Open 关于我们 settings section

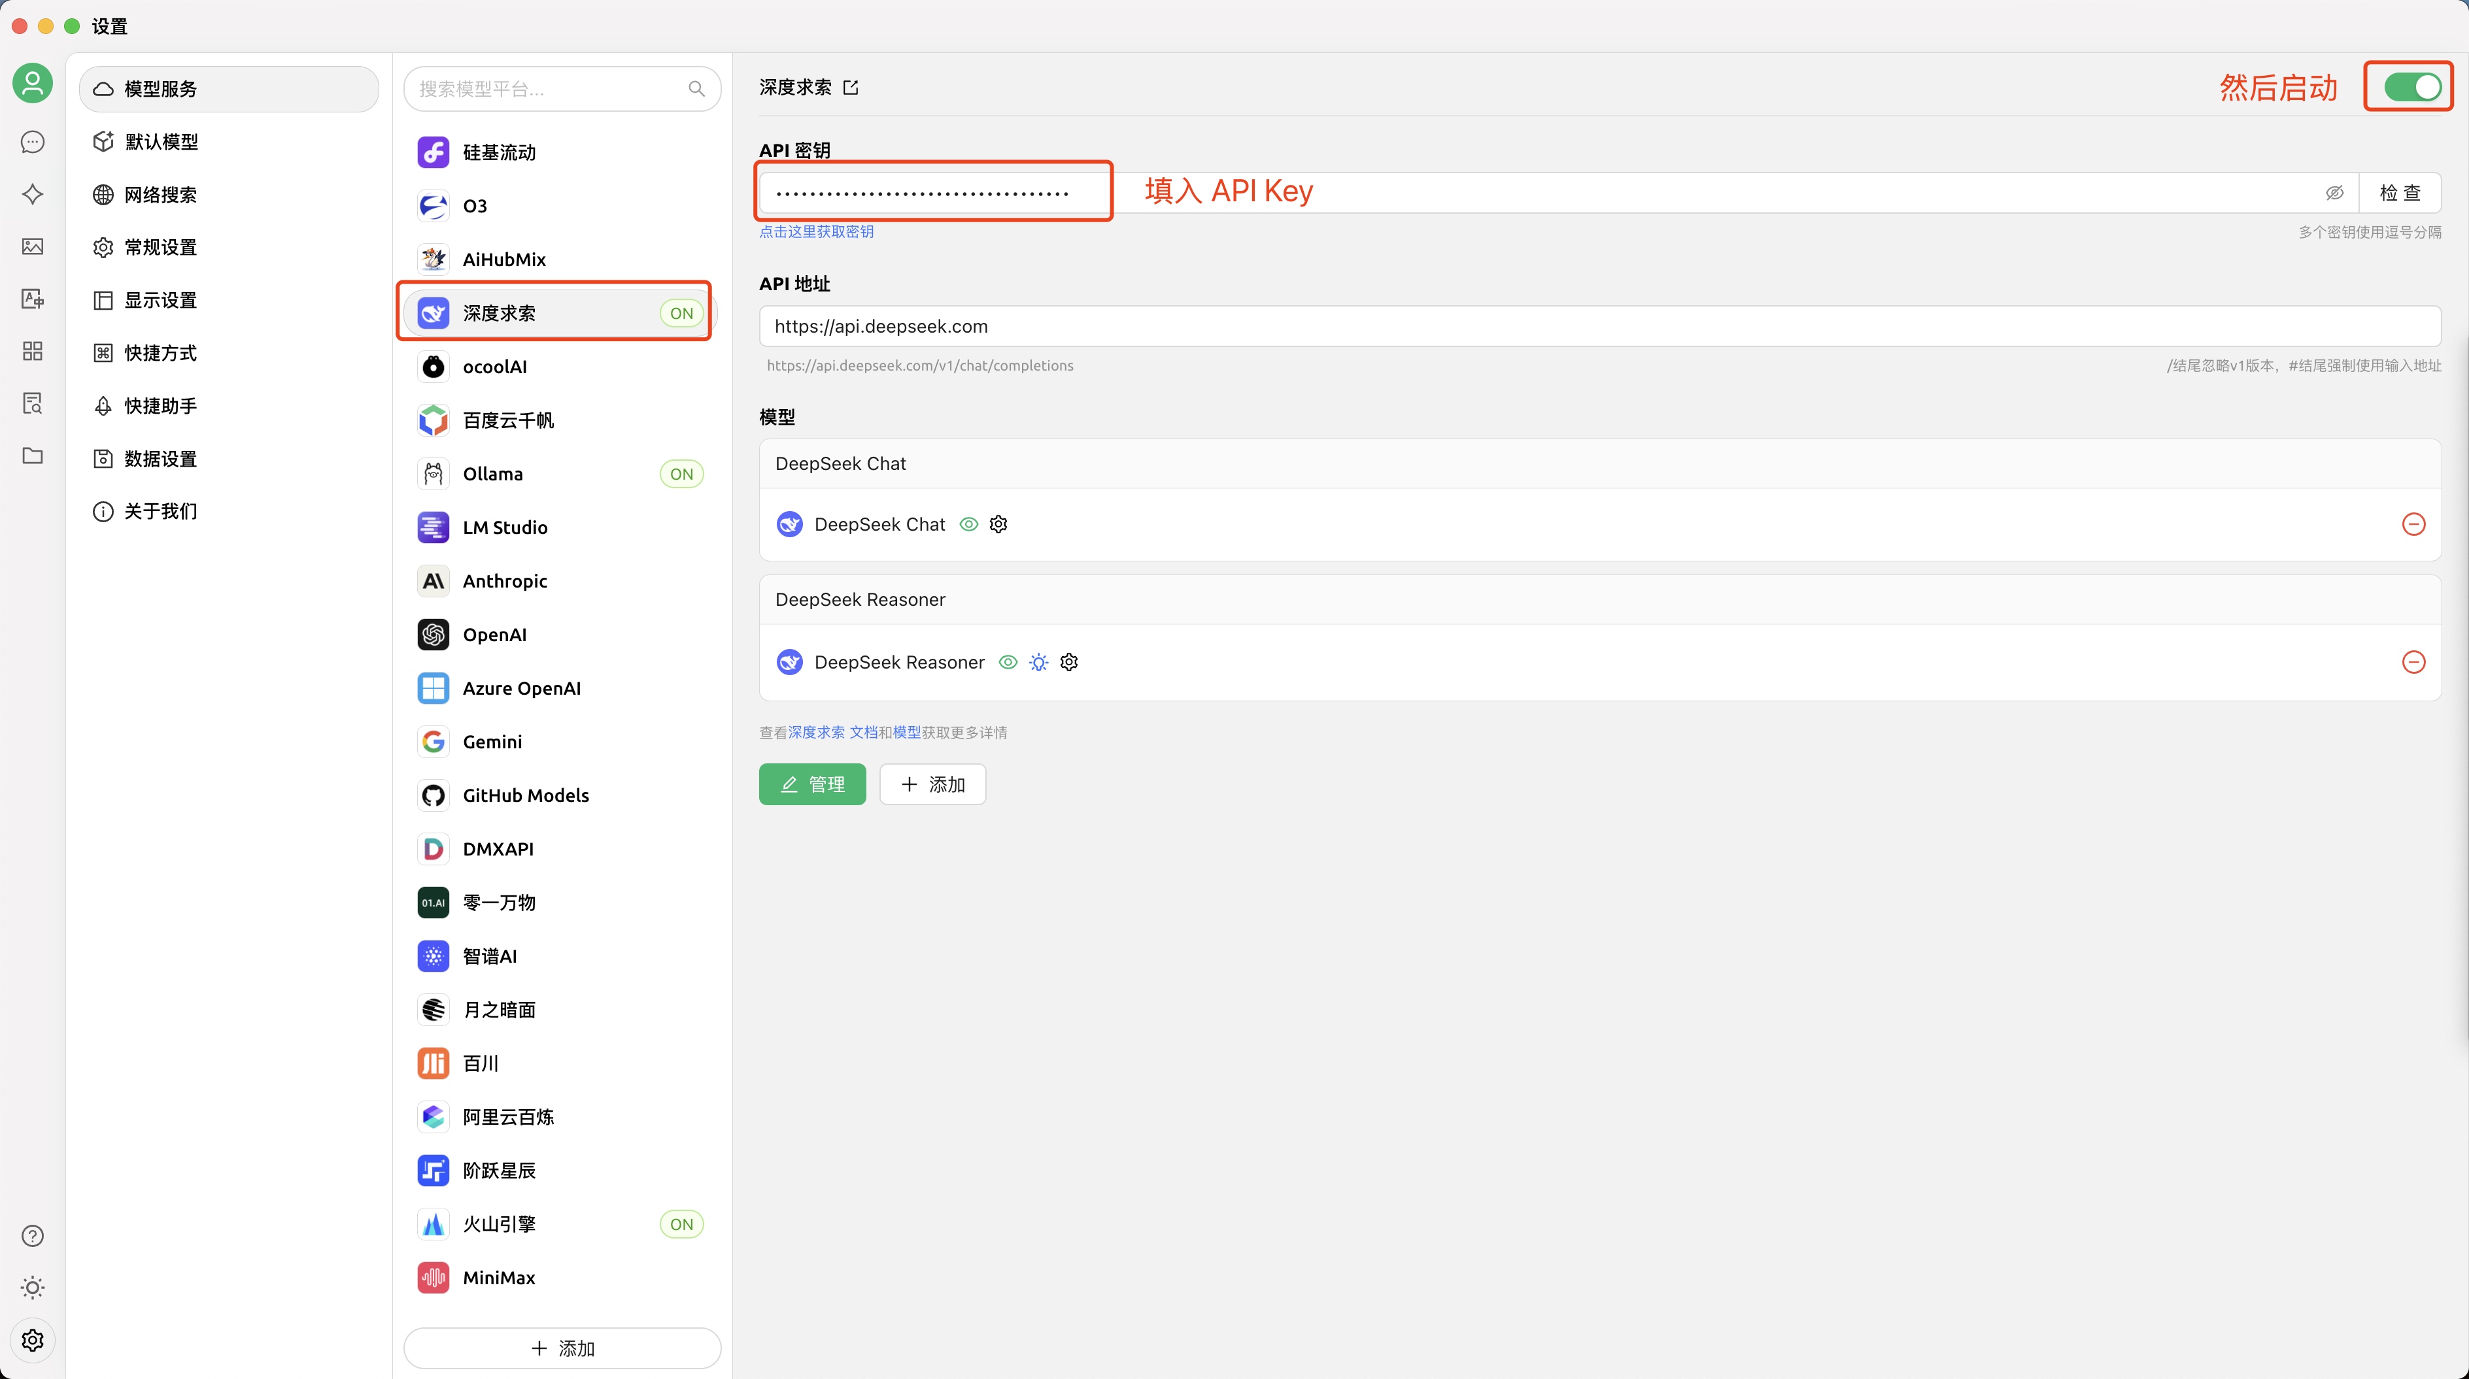229,512
